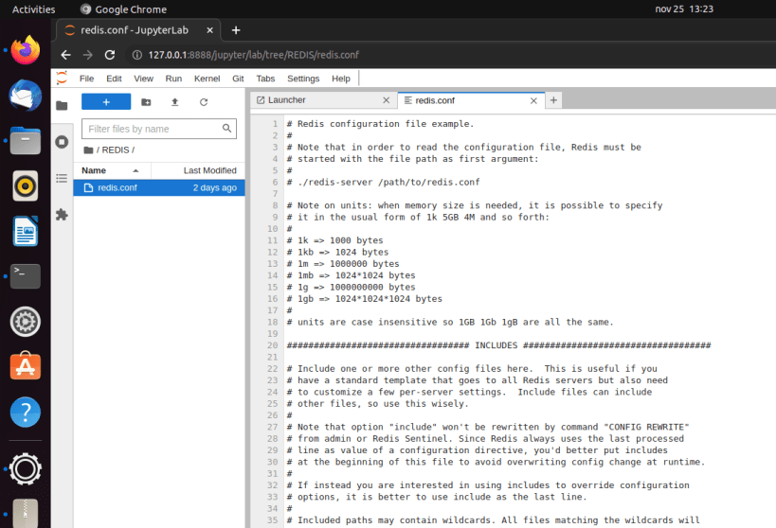Show the Table of Contents sidebar icon
This screenshot has height=528, width=776.
coord(62,179)
